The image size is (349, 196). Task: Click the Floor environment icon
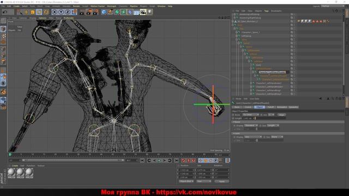tap(136, 12)
